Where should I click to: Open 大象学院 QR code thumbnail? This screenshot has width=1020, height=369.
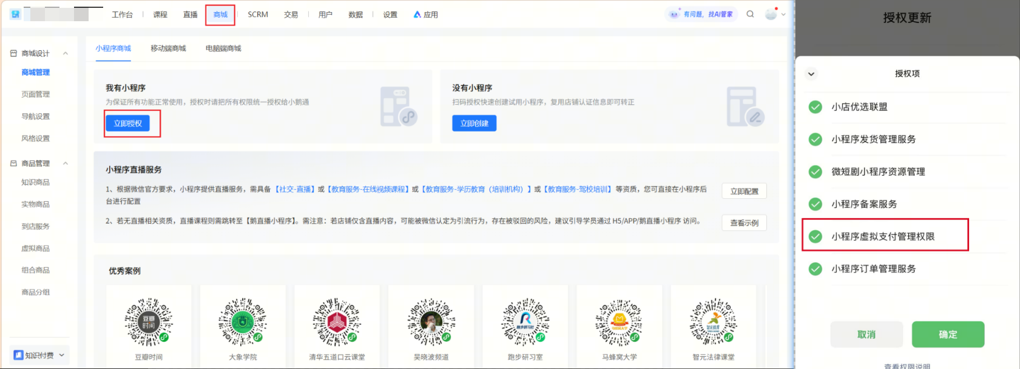(x=243, y=322)
